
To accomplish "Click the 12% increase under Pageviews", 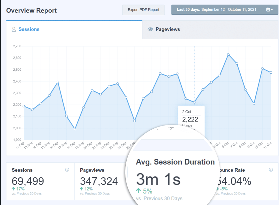I will point(86,189).
